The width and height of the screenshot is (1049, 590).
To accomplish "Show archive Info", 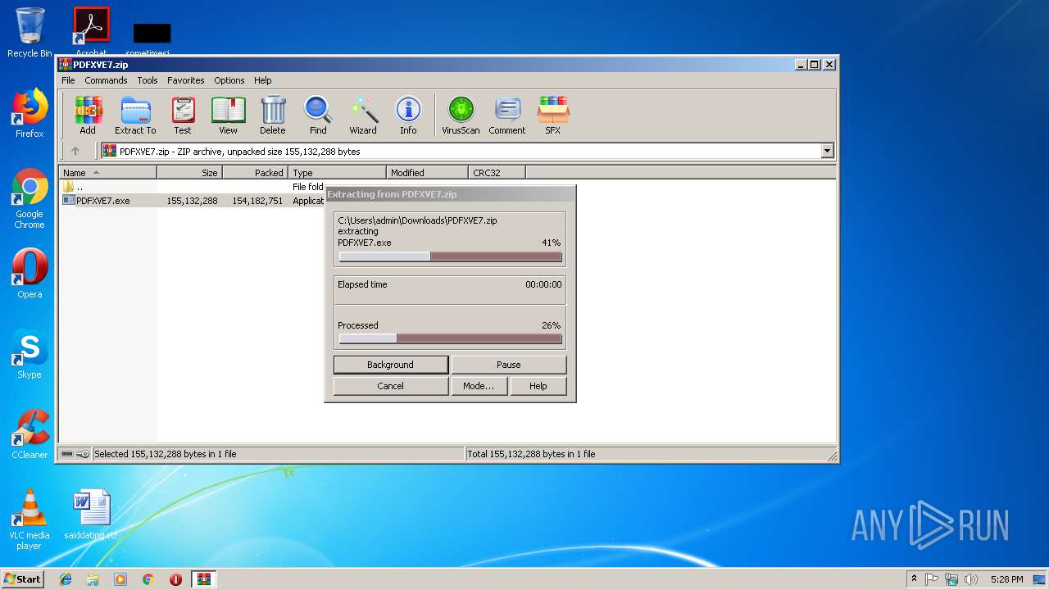I will 408,115.
